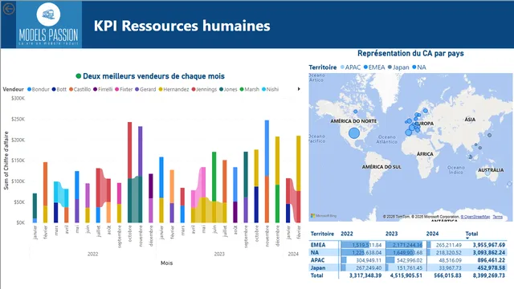The width and height of the screenshot is (514, 289).
Task: Open the map Terms link
Action: tap(497, 217)
